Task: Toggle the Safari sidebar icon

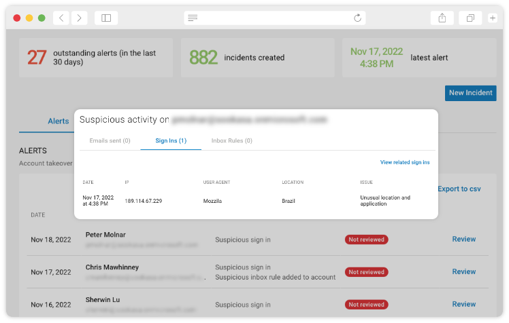Action: [105, 18]
